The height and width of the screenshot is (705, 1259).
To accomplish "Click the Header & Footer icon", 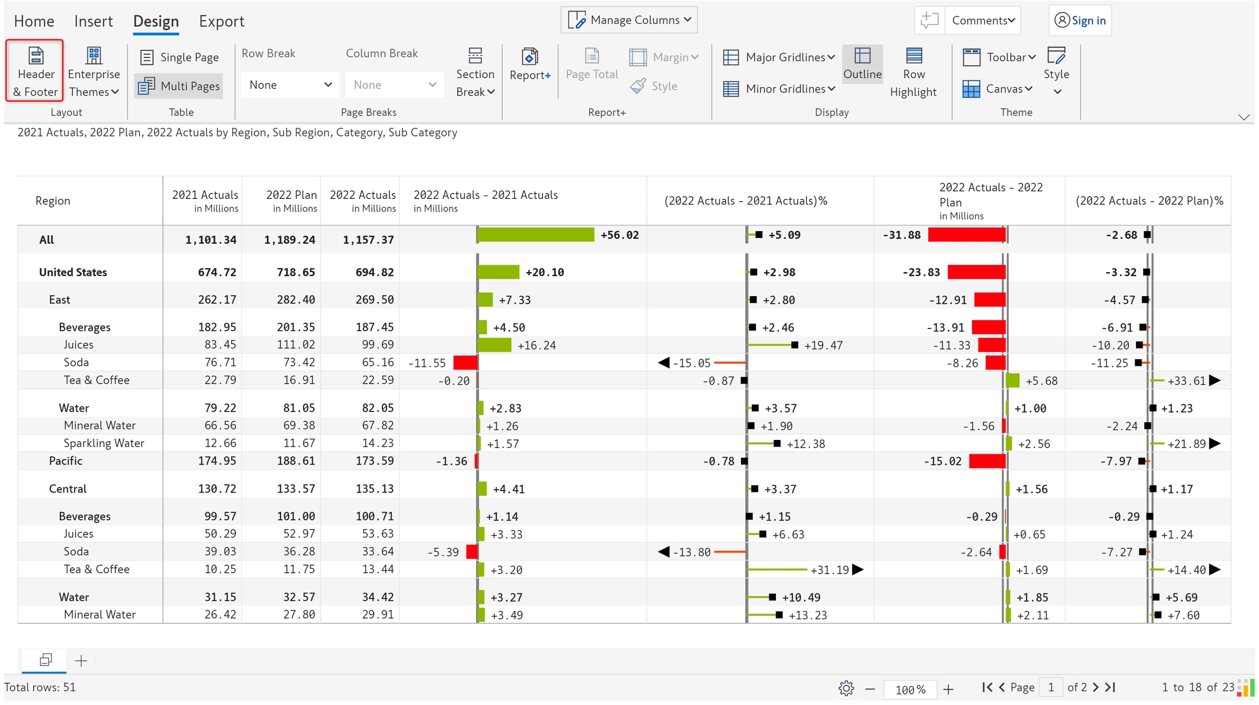I will [36, 56].
